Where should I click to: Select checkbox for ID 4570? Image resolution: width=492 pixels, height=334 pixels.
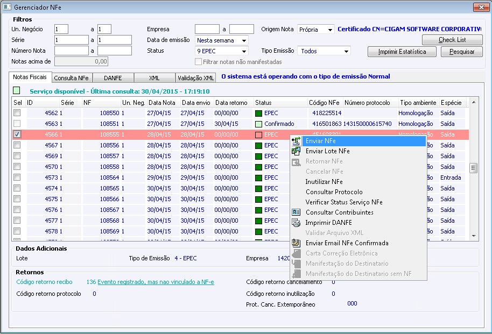click(x=17, y=166)
